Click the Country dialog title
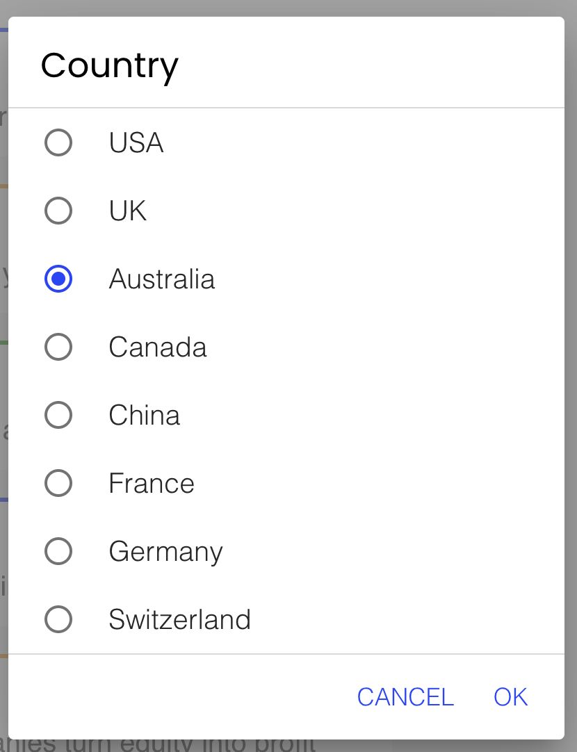The height and width of the screenshot is (752, 577). pyautogui.click(x=109, y=65)
